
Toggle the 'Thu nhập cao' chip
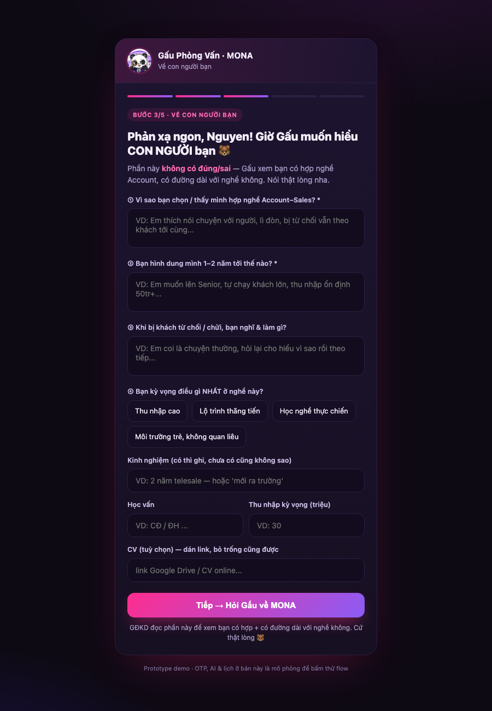point(157,411)
